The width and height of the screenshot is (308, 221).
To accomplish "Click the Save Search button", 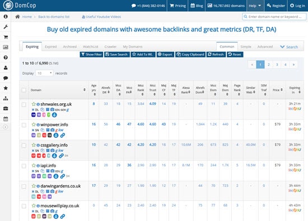I will pyautogui.click(x=117, y=55).
